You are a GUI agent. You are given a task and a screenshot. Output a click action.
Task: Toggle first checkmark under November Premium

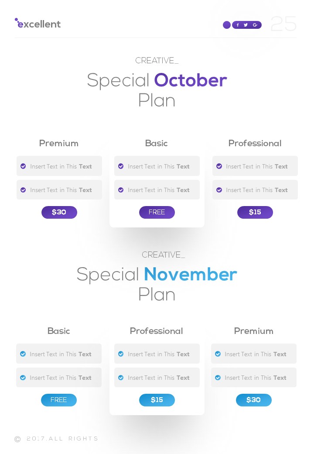218,354
